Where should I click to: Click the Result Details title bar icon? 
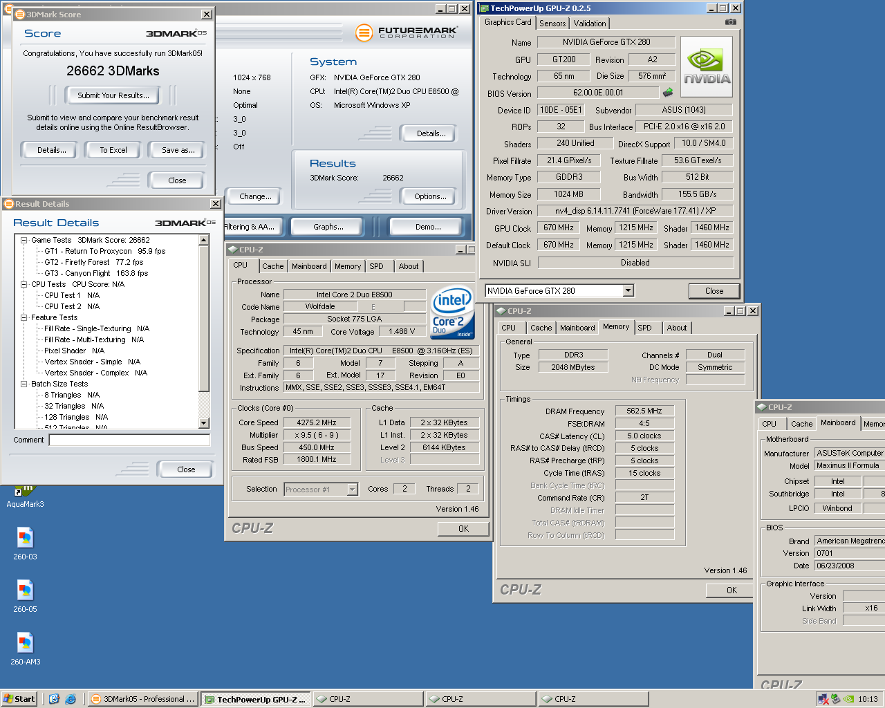(x=9, y=204)
